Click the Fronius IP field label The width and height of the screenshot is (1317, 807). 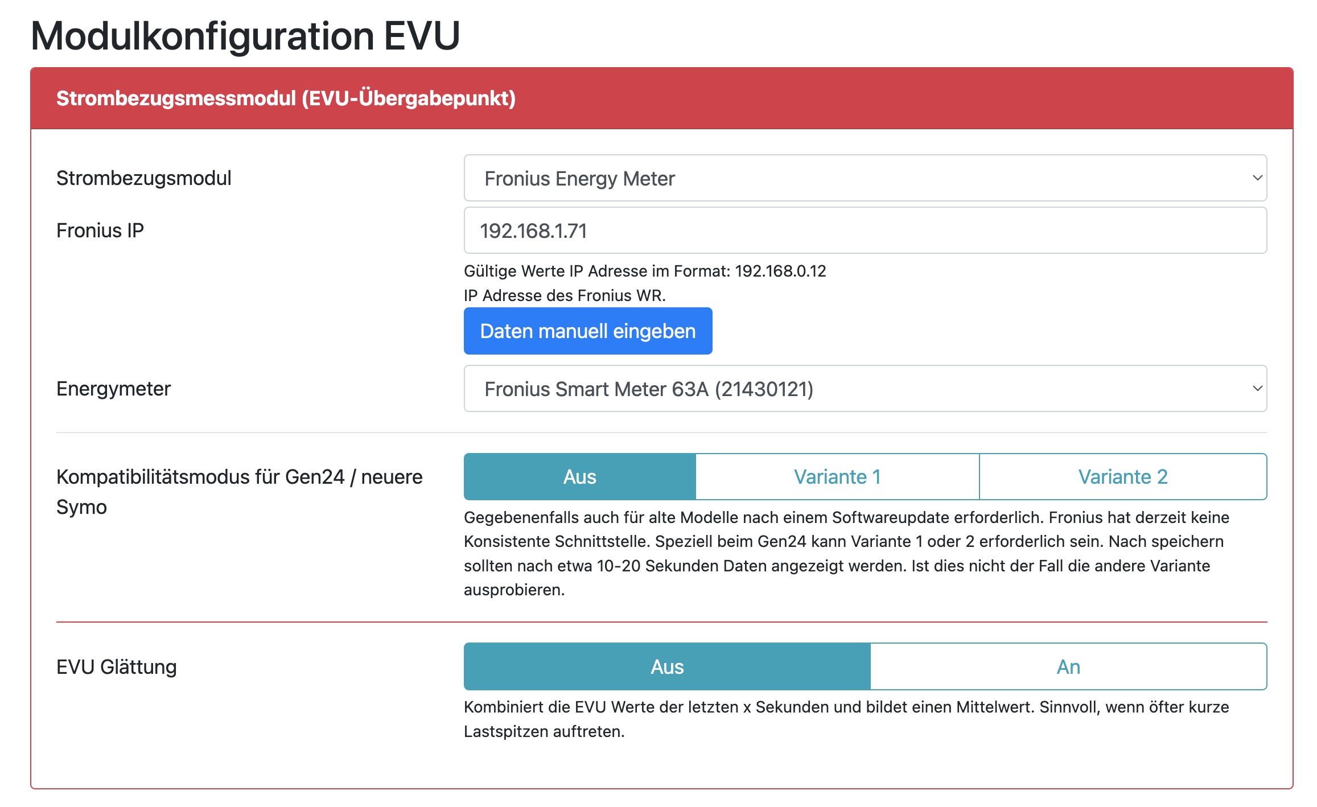tap(100, 230)
